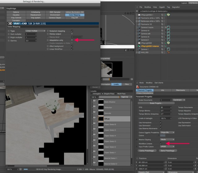The height and width of the screenshot is (173, 198).
Task: Click the Documento CINEMA 4D document icon
Action: point(137,87)
